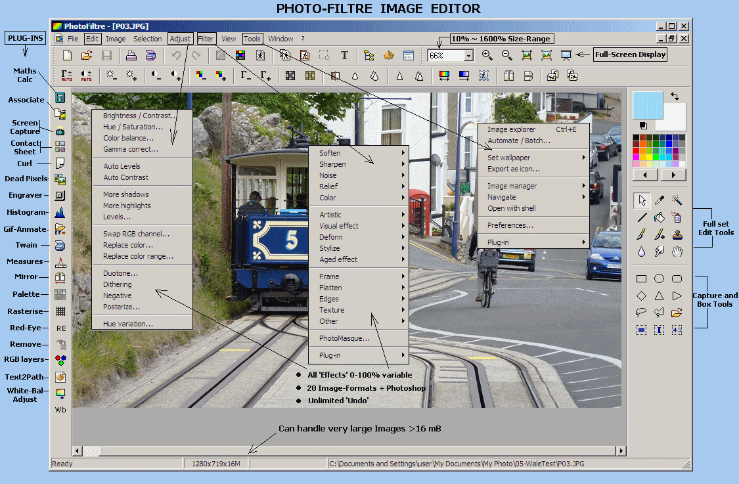Click the light blue foreground color swatch
Image resolution: width=739 pixels, height=484 pixels.
click(648, 104)
